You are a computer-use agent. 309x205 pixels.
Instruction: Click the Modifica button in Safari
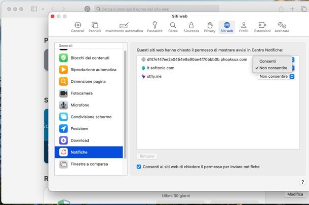point(295,194)
